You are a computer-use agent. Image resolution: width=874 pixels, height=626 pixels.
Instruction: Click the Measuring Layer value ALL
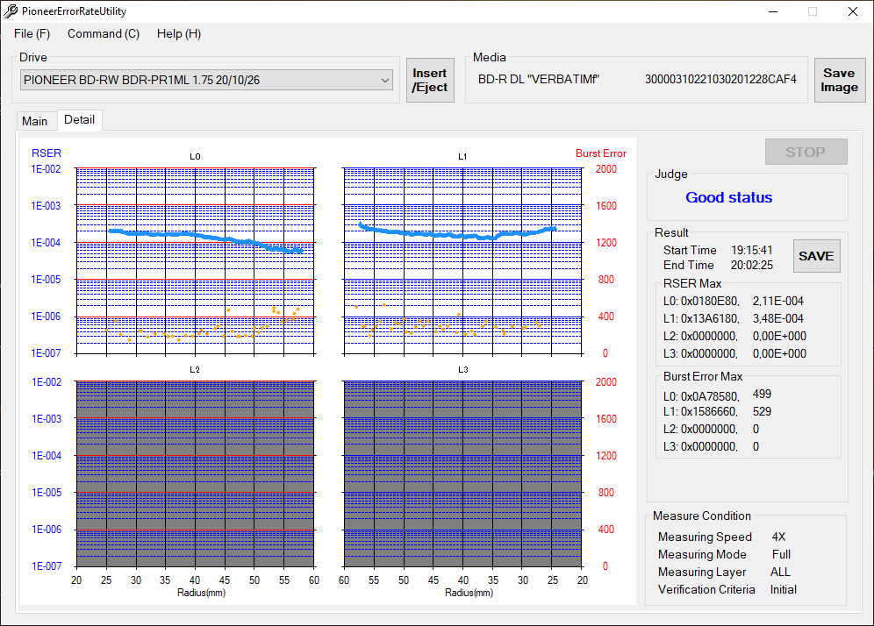pyautogui.click(x=780, y=572)
